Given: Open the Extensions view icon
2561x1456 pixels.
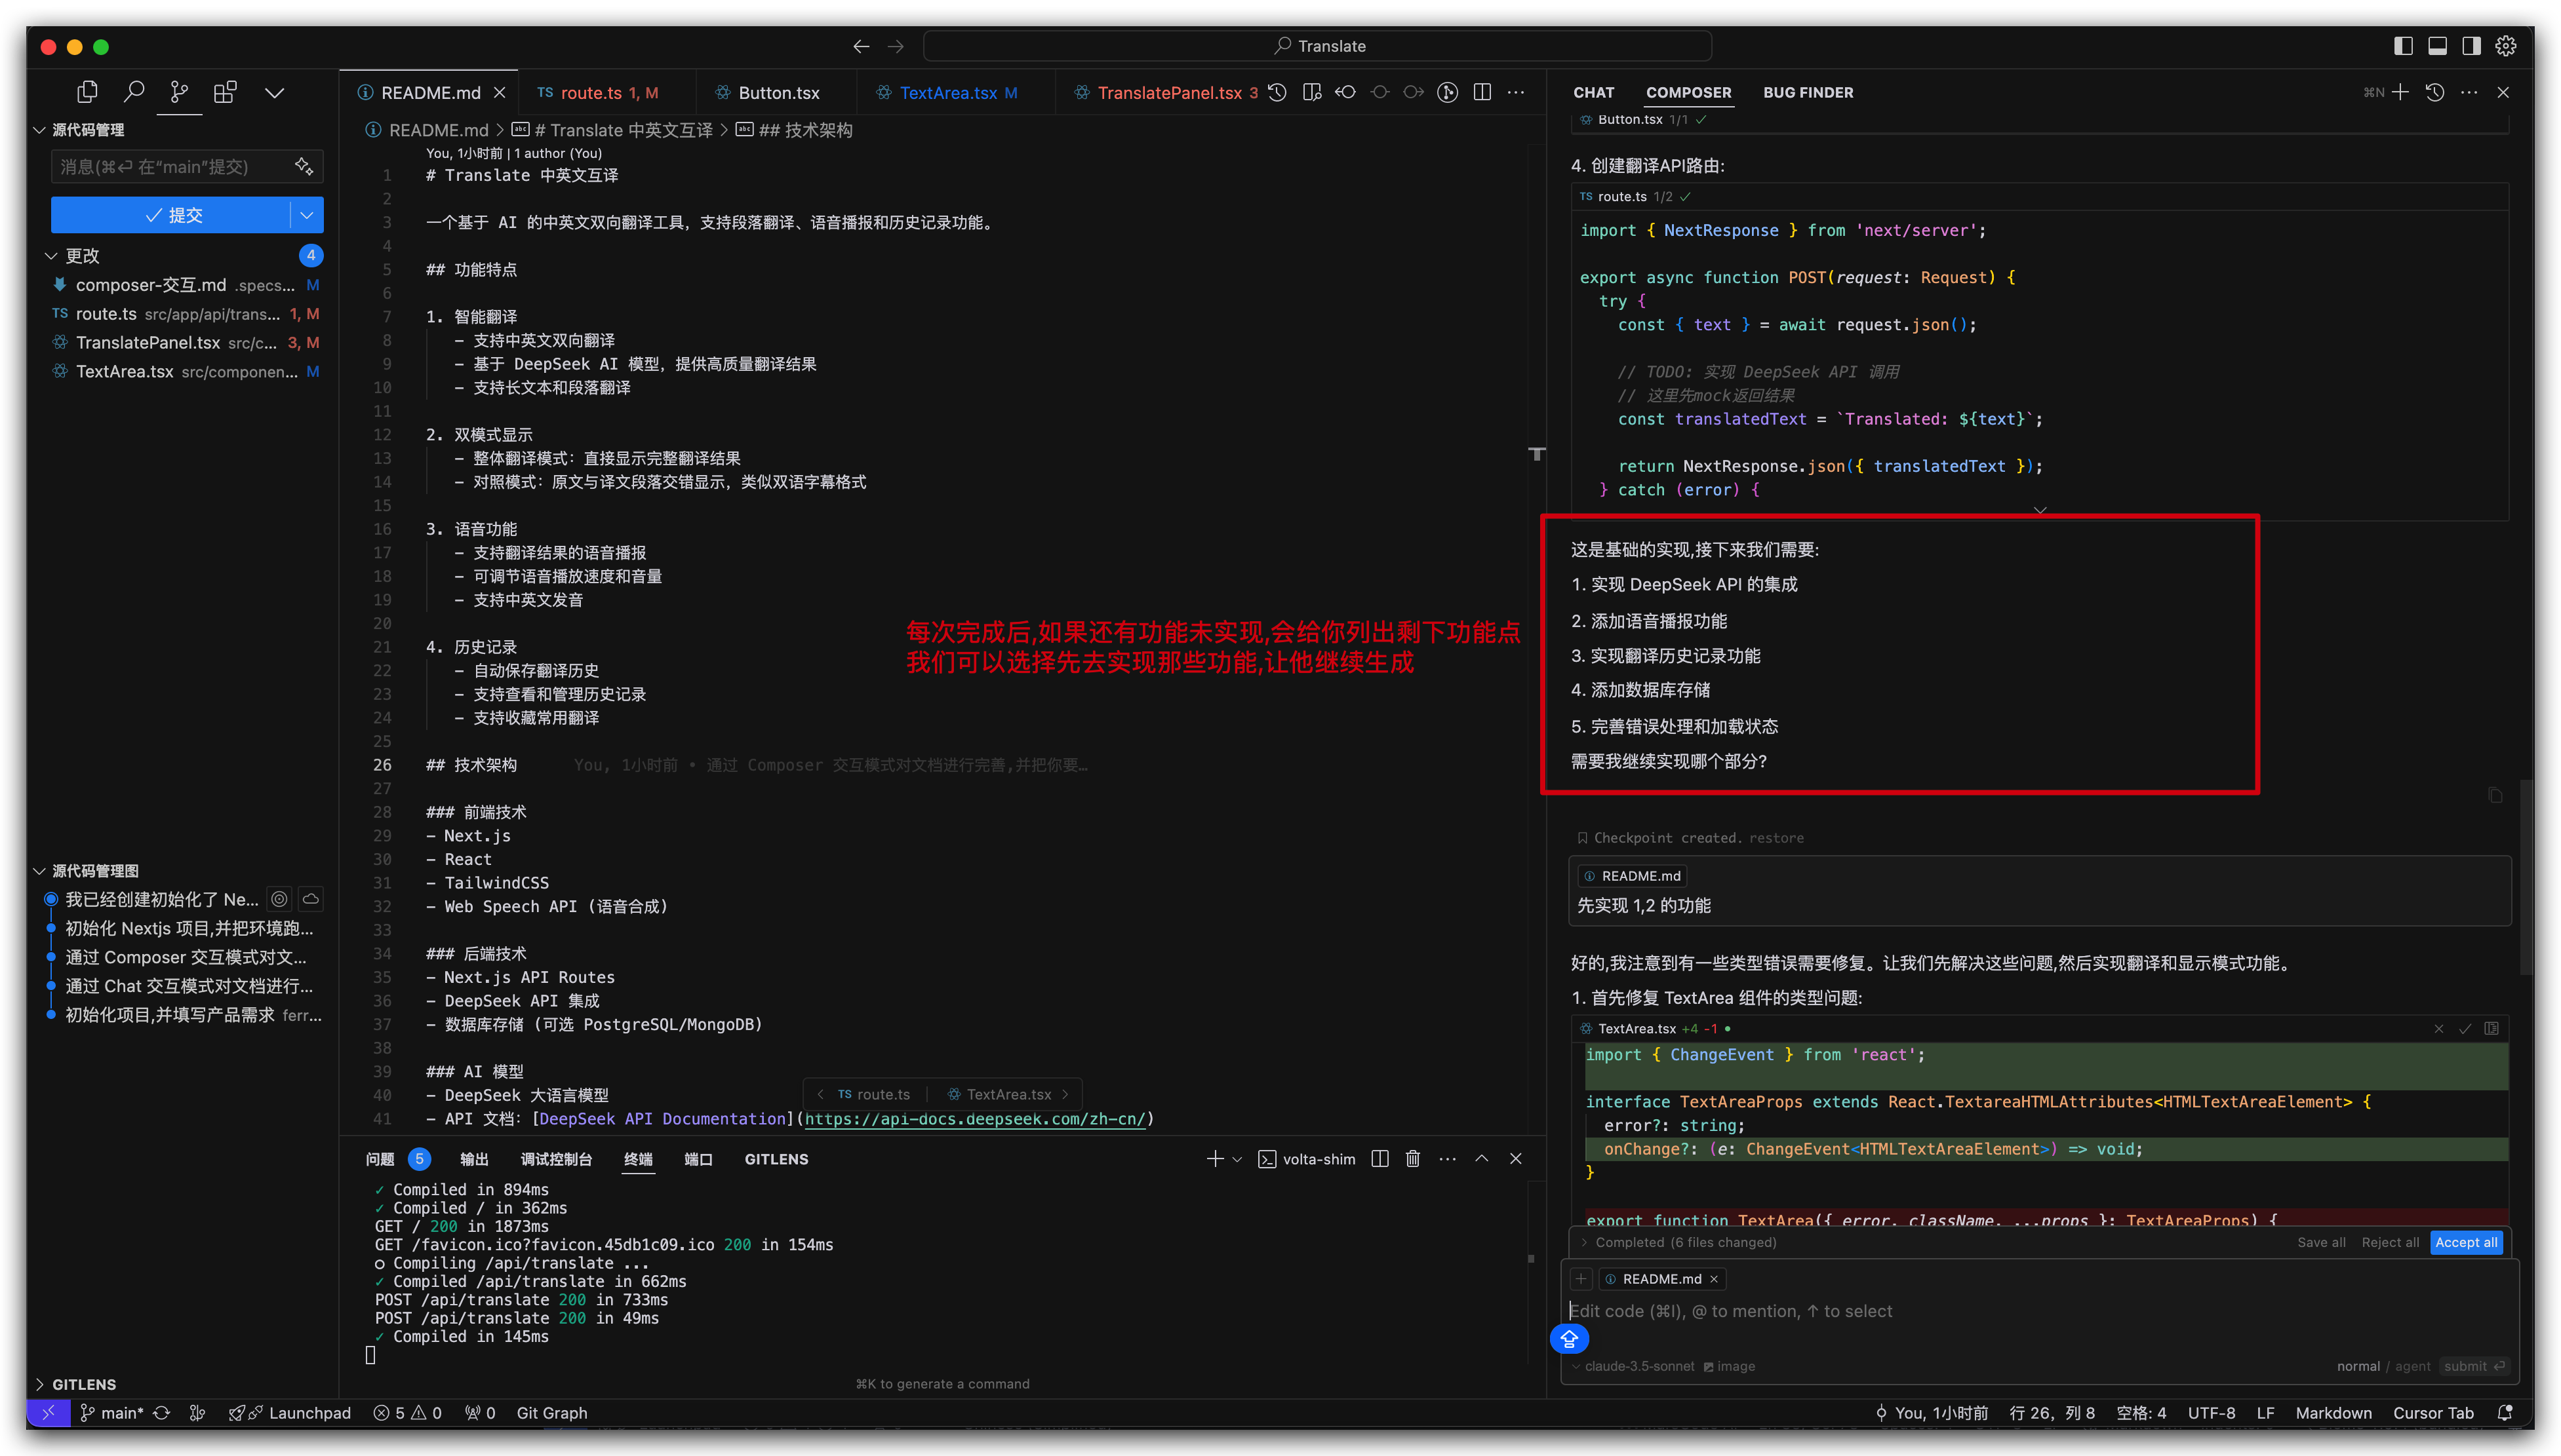Looking at the screenshot, I should coord(225,92).
